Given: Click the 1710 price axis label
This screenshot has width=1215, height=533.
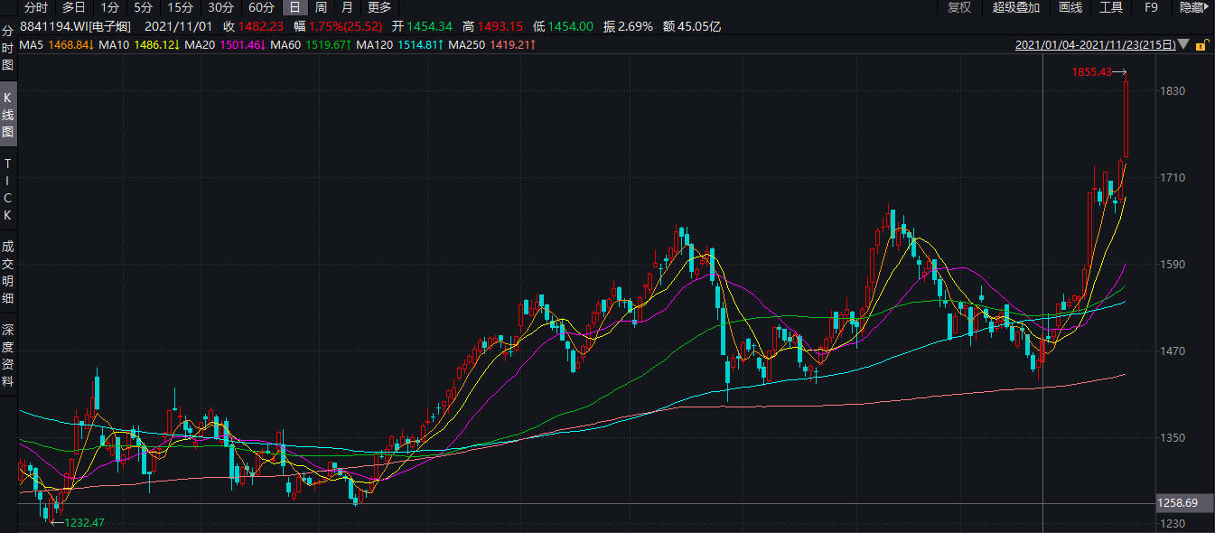Looking at the screenshot, I should pos(1173,178).
